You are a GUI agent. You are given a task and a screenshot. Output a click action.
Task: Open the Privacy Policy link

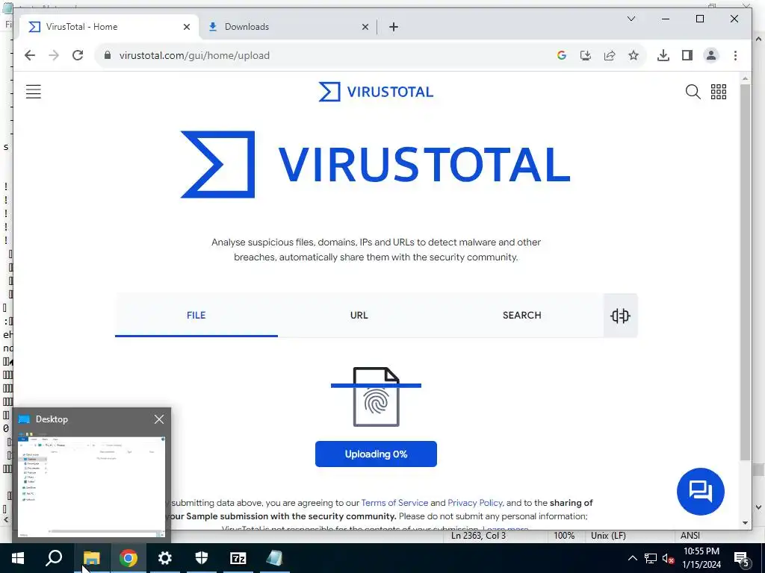tap(474, 503)
